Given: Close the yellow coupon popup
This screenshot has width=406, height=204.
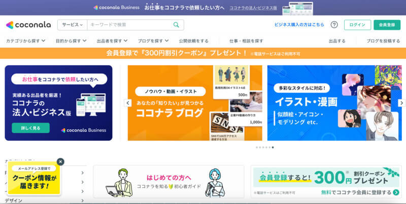Looking at the screenshot, I should pos(60,162).
